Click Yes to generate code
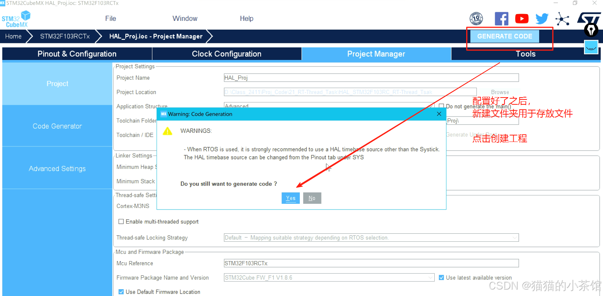Image resolution: width=603 pixels, height=296 pixels. [291, 198]
